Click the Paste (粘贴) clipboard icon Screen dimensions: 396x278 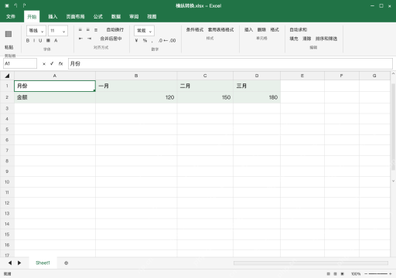(9, 34)
